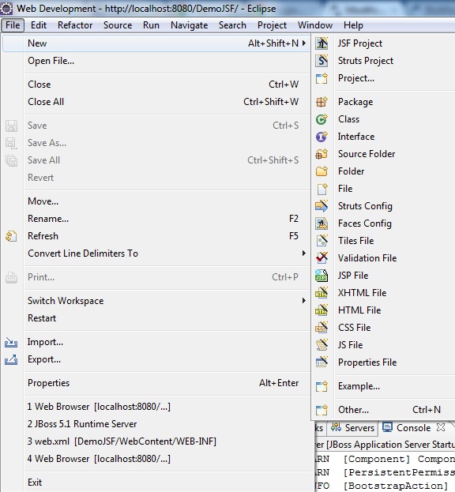Screen dimensions: 455x492
Task: Expand the New submenu arrow
Action: tap(304, 43)
